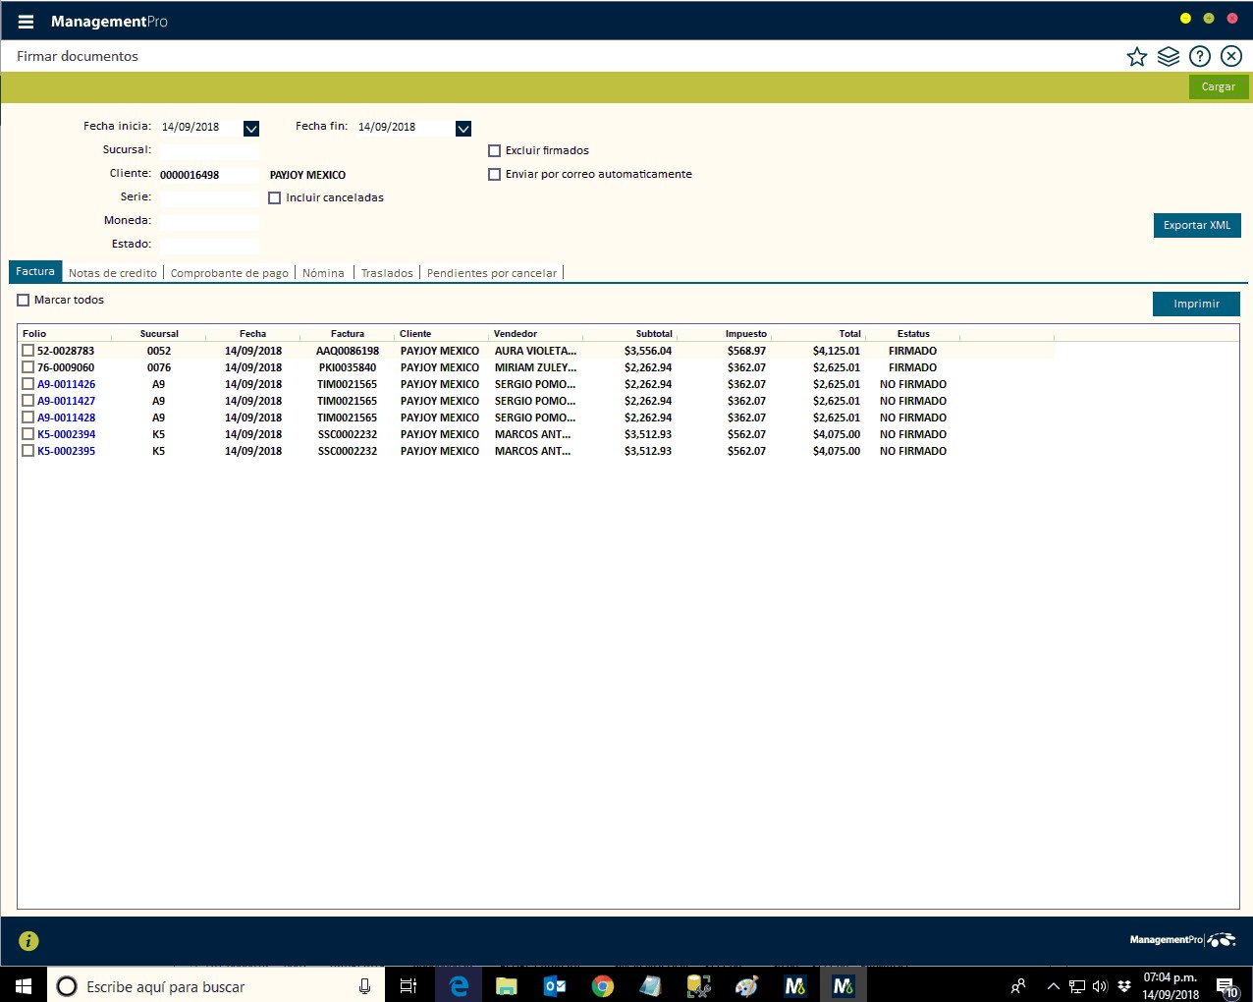The width and height of the screenshot is (1253, 1002).
Task: Open the database tools icon in taskbar
Action: click(x=698, y=985)
